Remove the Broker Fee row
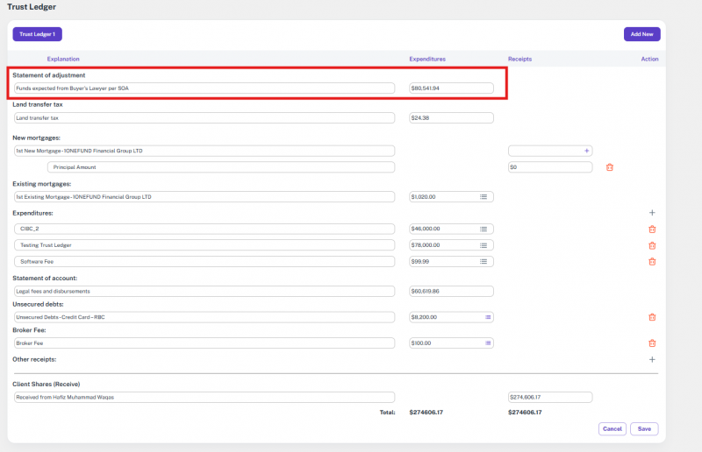 pos(651,343)
